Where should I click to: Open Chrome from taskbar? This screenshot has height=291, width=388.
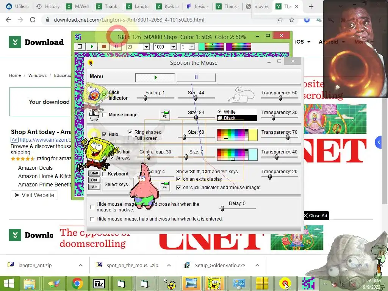pos(77,283)
